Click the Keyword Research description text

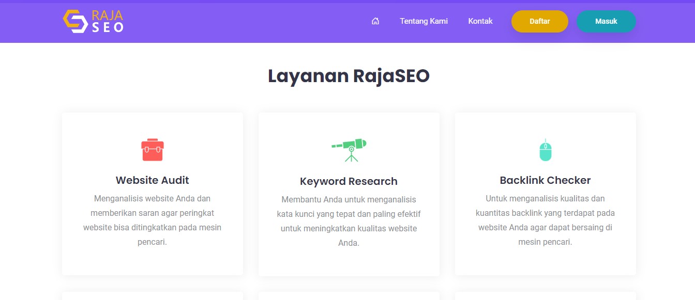[349, 221]
